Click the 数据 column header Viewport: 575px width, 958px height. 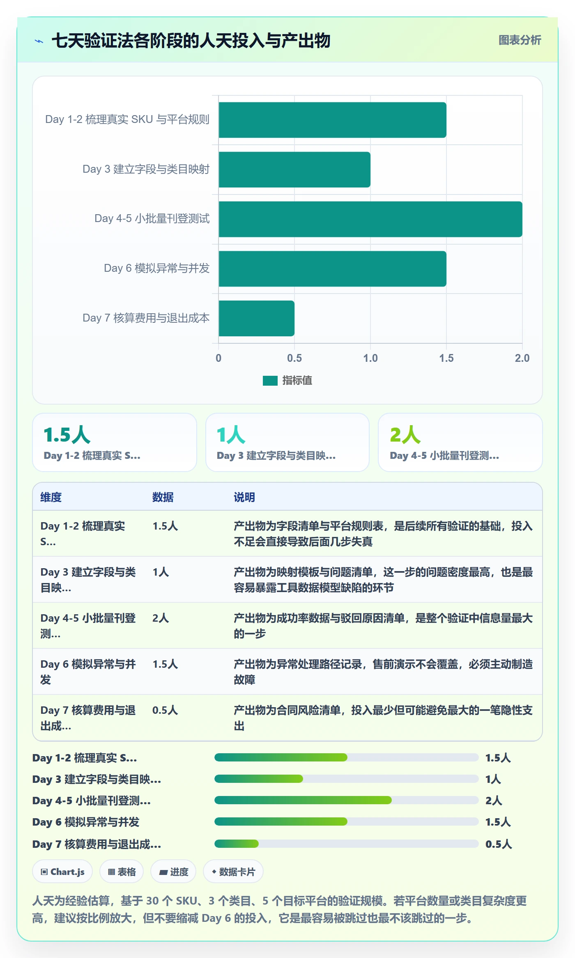pos(163,497)
